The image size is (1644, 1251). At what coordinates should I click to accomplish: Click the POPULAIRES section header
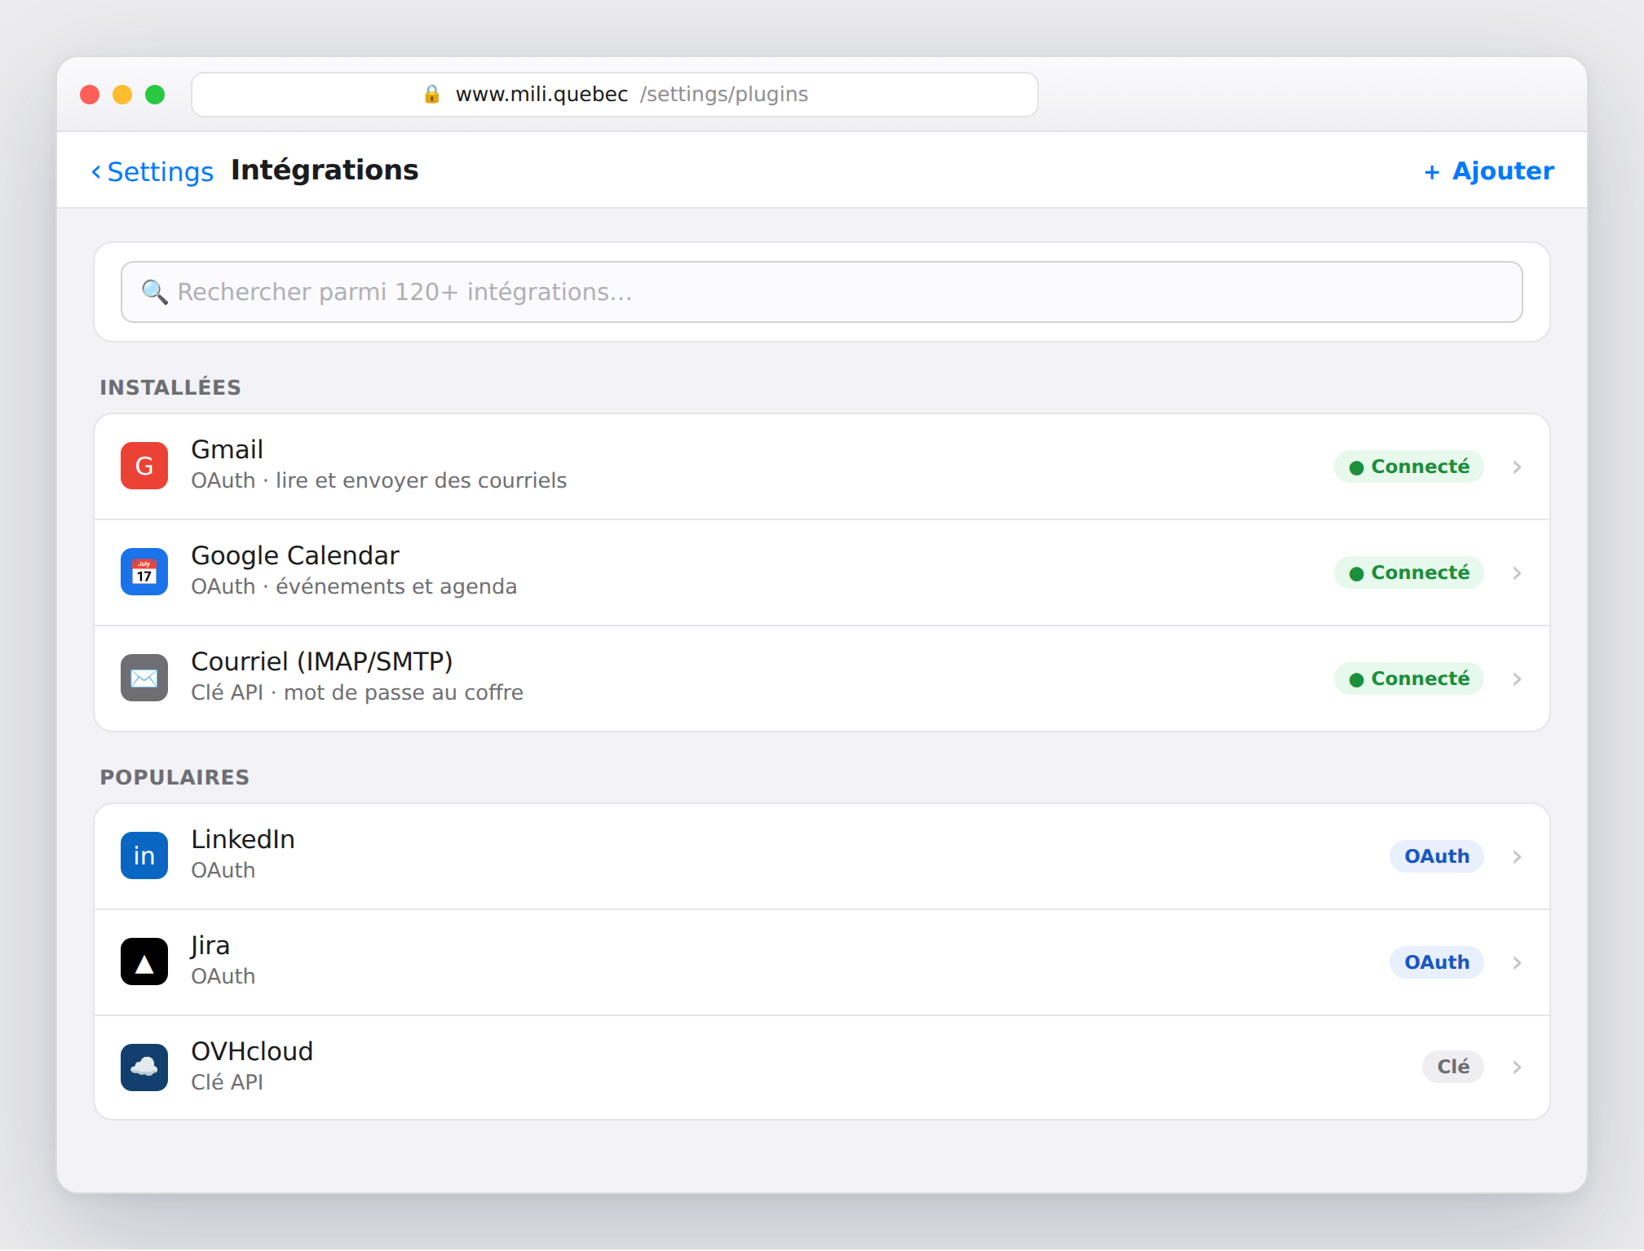(175, 777)
